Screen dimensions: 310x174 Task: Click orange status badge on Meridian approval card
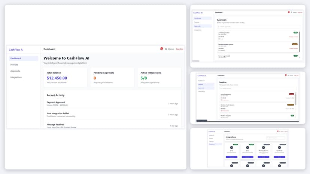pos(295,44)
